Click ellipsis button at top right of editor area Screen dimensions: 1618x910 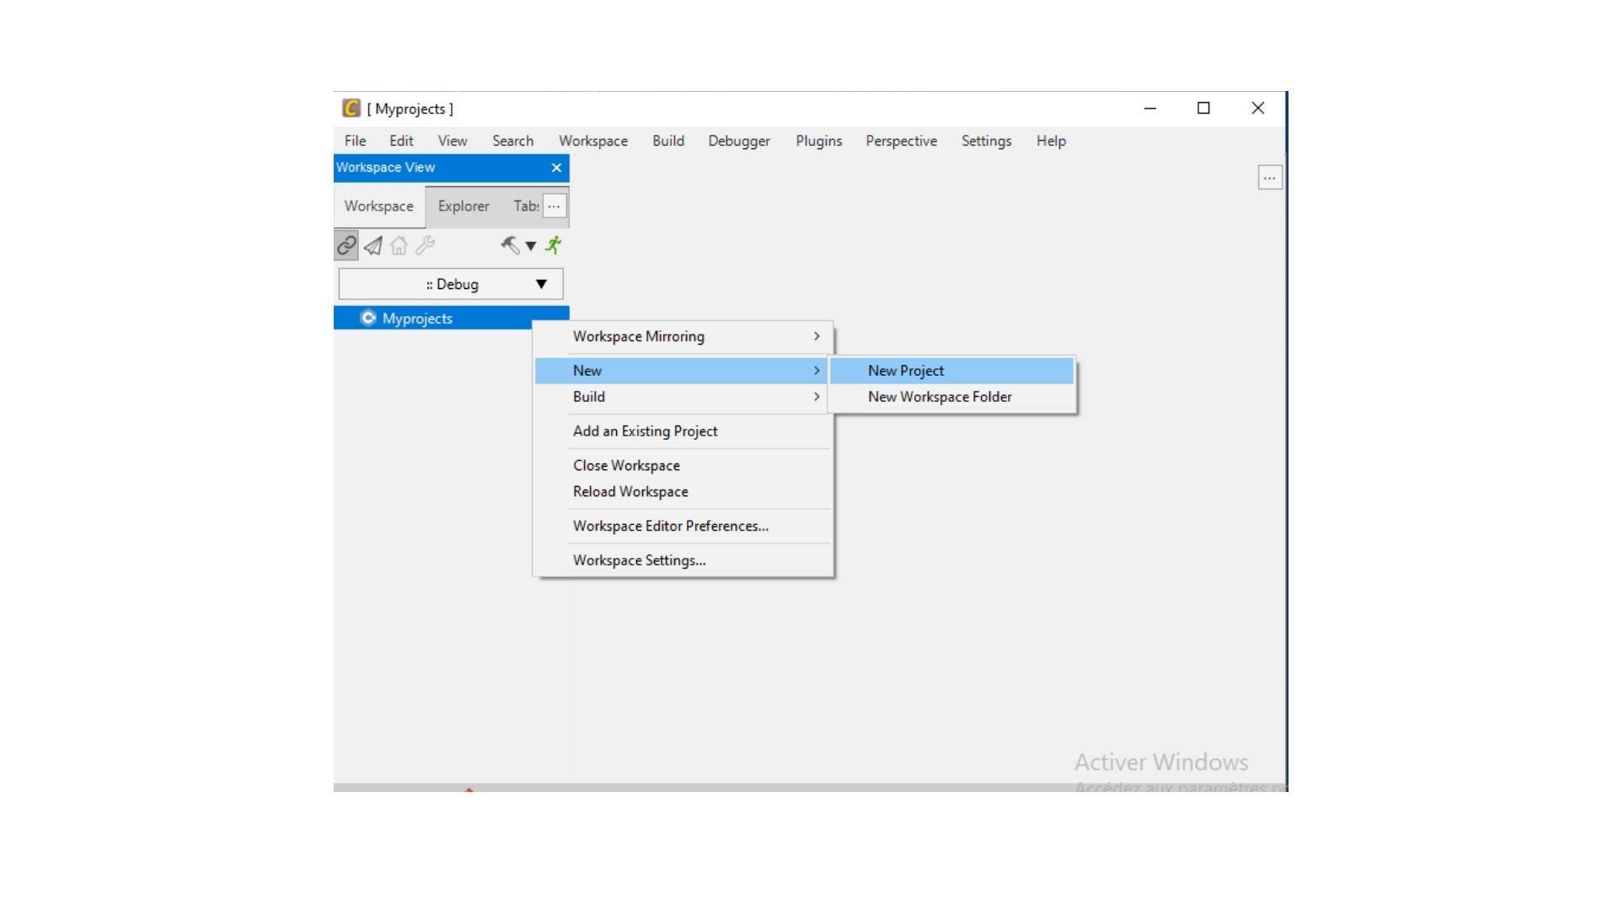1270,178
